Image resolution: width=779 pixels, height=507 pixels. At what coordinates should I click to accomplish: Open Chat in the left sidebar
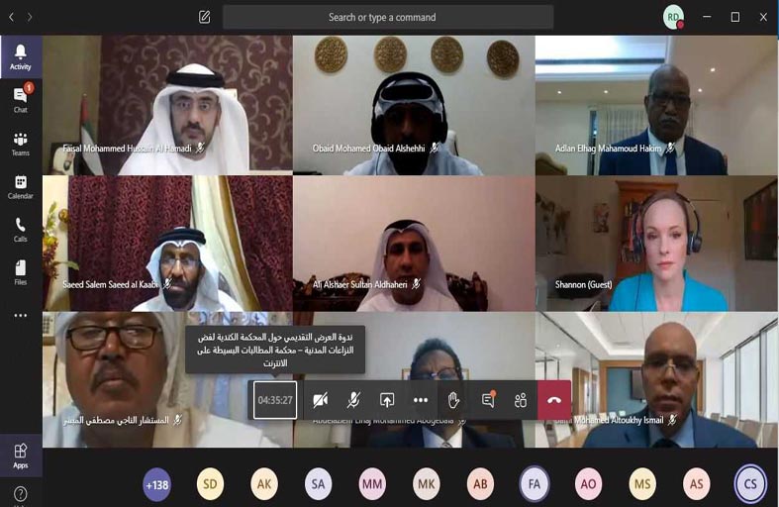tap(20, 98)
